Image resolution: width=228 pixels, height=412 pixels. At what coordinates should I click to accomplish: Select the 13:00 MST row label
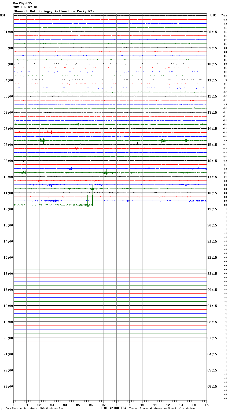click(8, 225)
